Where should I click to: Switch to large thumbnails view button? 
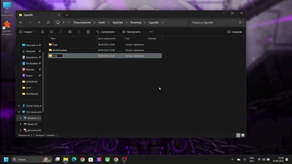243,135
